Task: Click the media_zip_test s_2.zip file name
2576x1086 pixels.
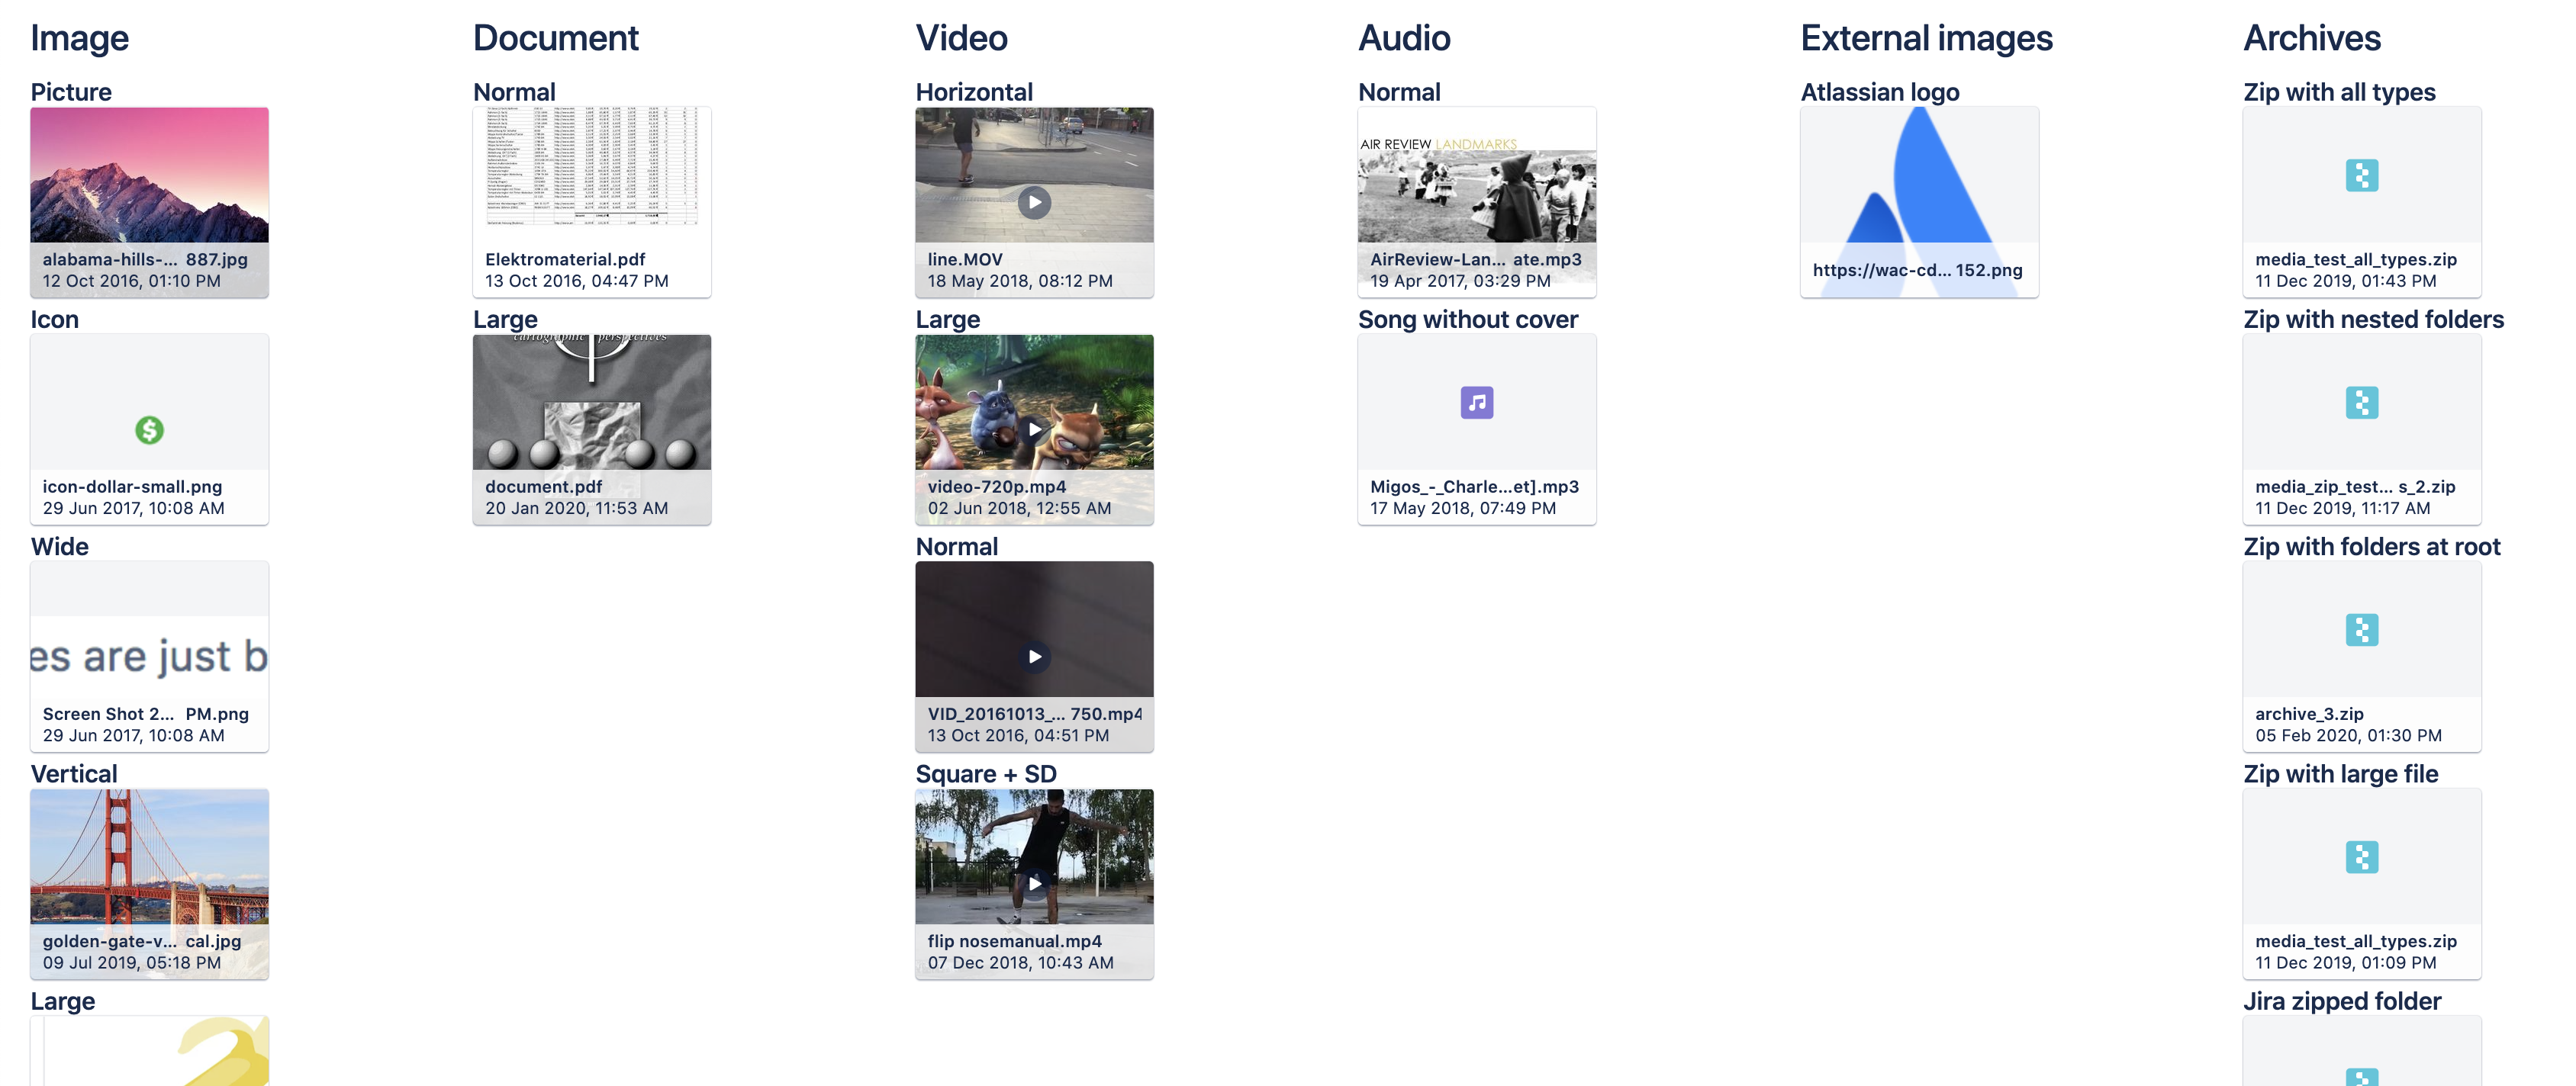Action: (x=2355, y=487)
